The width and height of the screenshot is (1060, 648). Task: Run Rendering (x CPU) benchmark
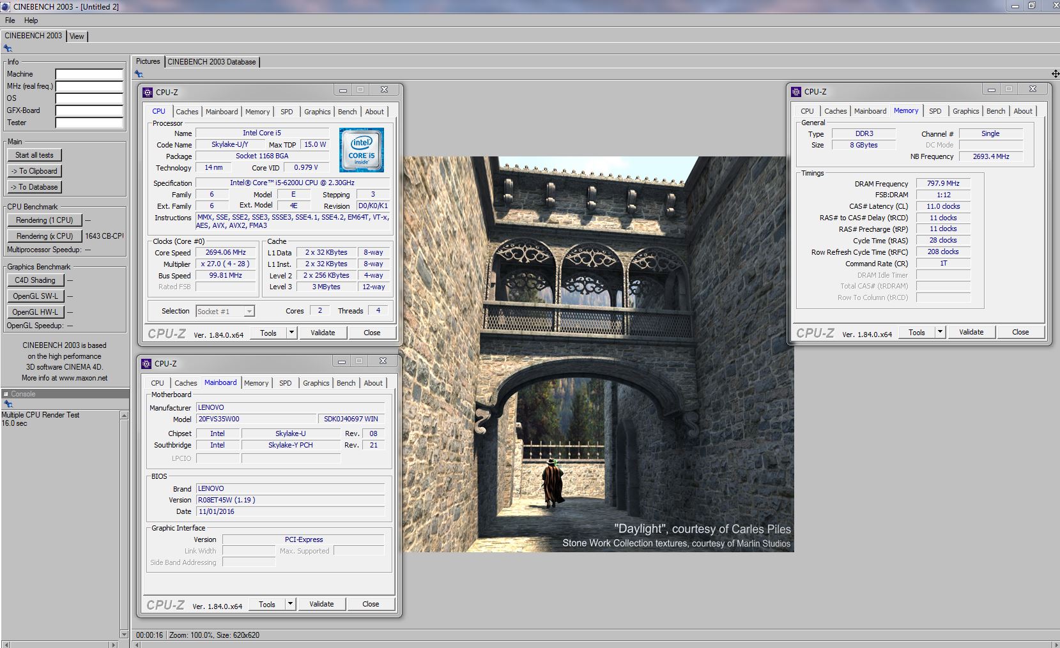click(x=45, y=236)
